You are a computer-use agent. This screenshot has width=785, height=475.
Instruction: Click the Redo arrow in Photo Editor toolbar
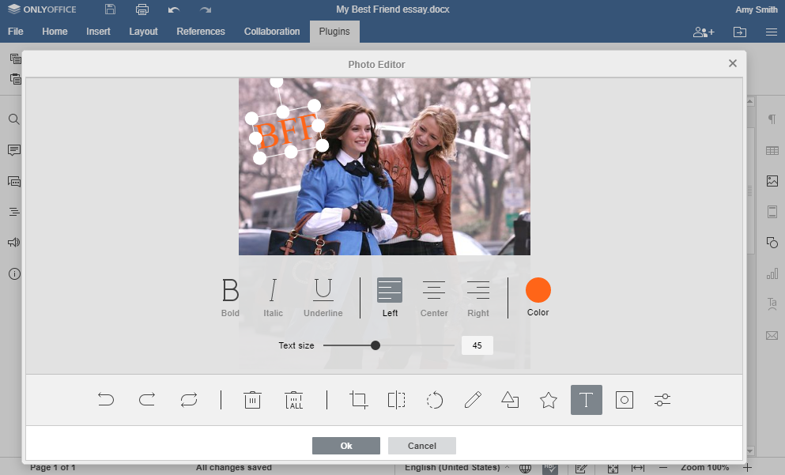click(x=147, y=399)
